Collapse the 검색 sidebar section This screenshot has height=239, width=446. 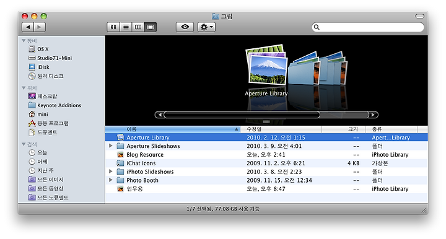coord(24,144)
